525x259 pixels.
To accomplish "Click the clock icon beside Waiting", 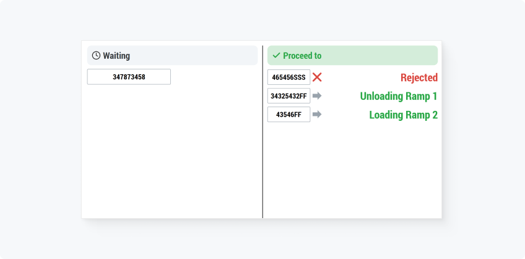I will tap(96, 56).
